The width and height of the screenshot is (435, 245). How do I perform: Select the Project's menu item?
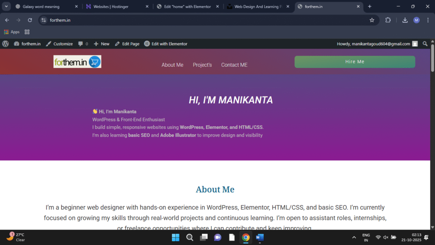point(202,65)
